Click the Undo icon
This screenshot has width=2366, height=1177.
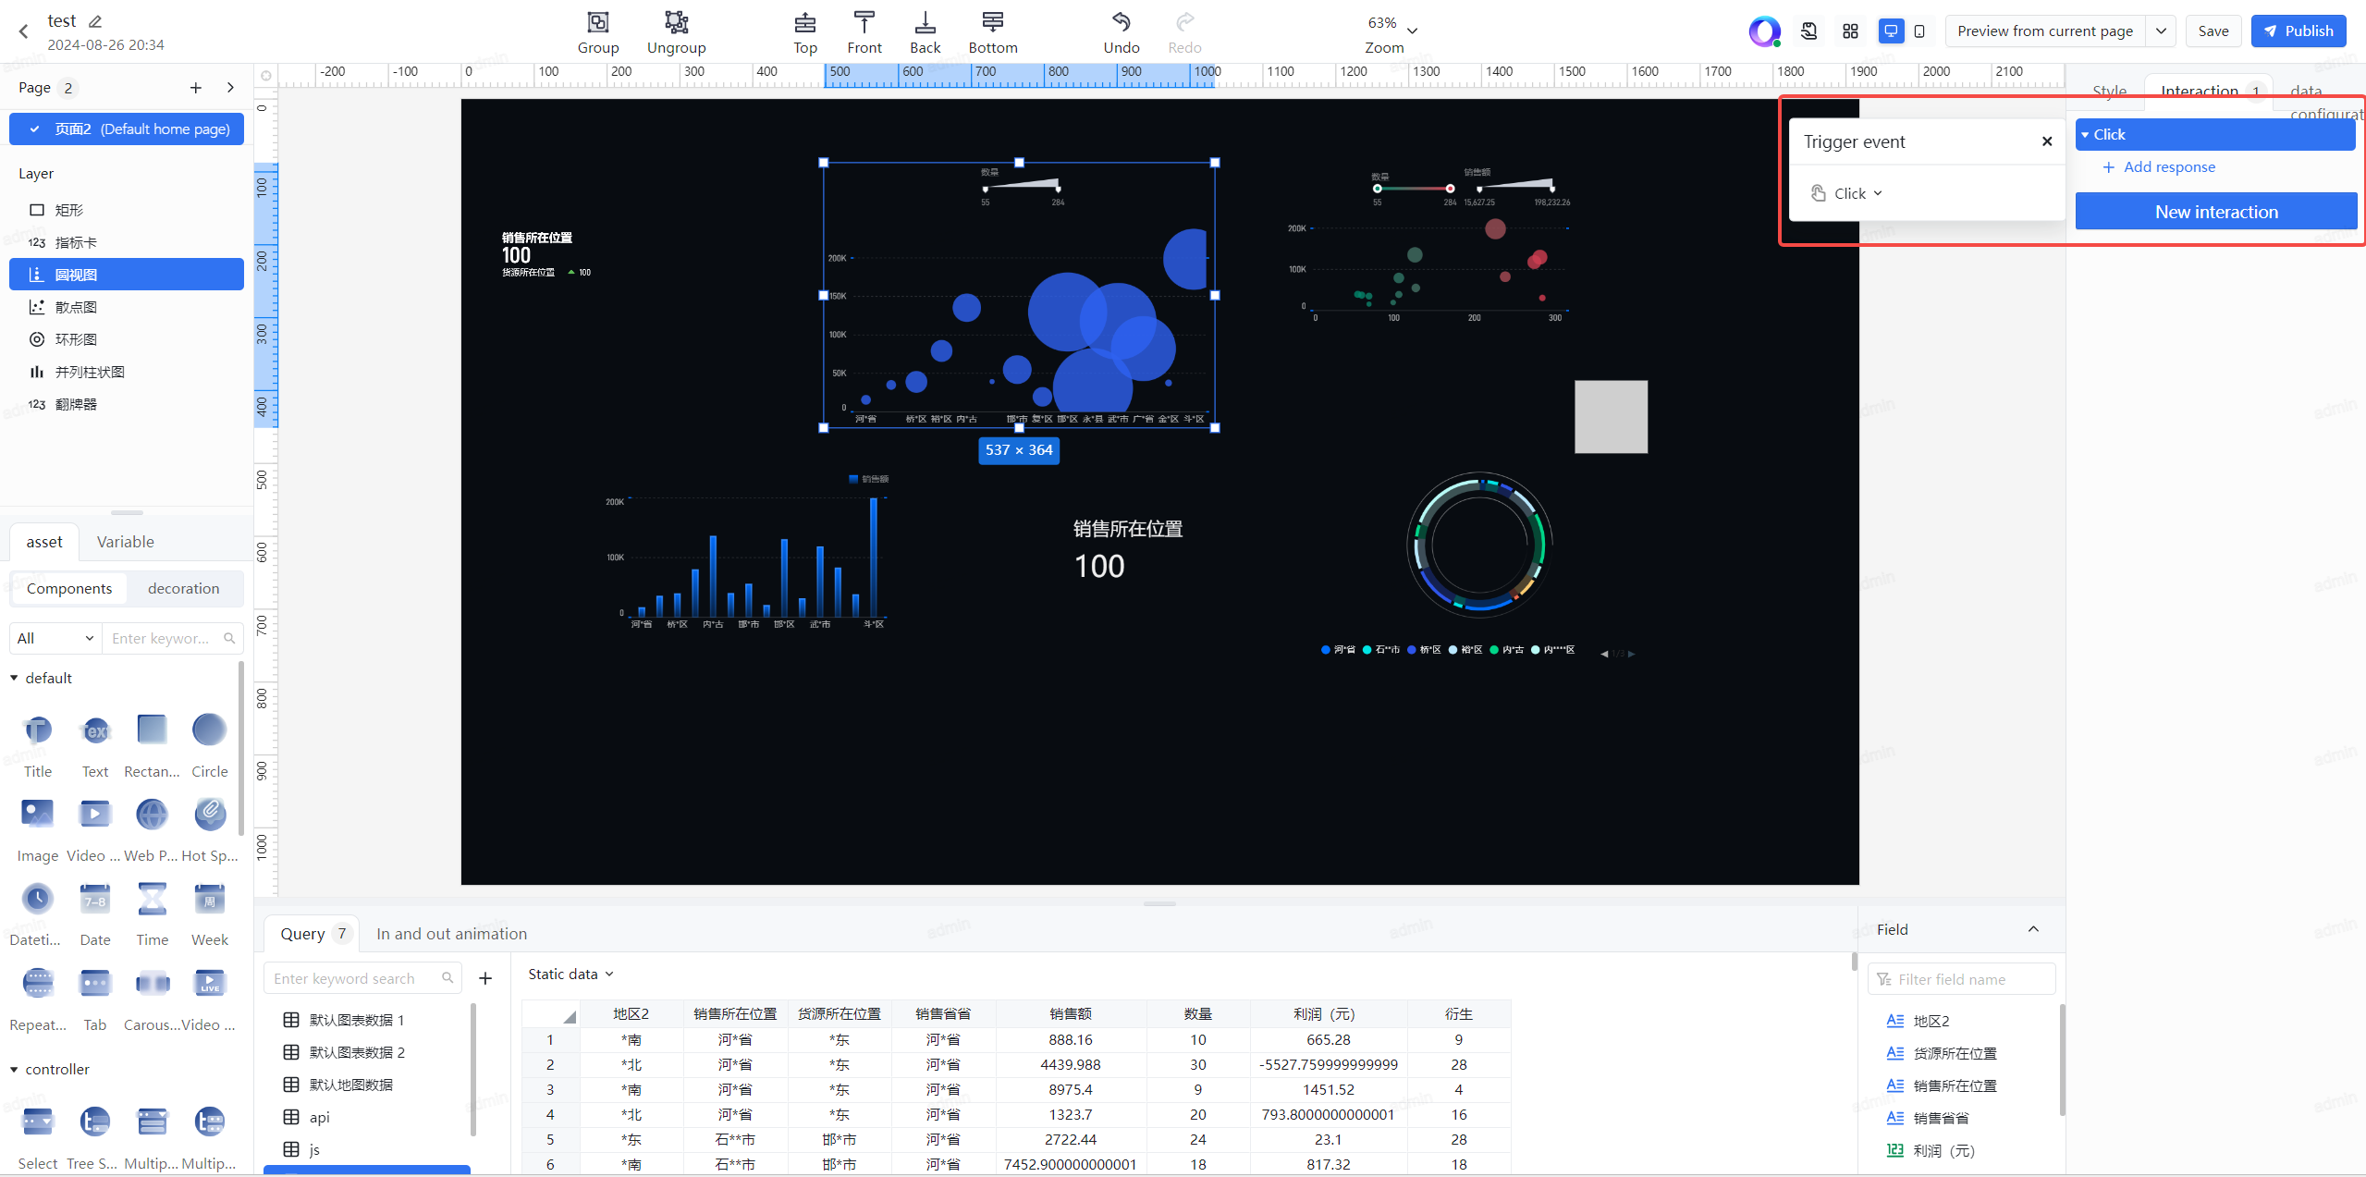(1121, 21)
